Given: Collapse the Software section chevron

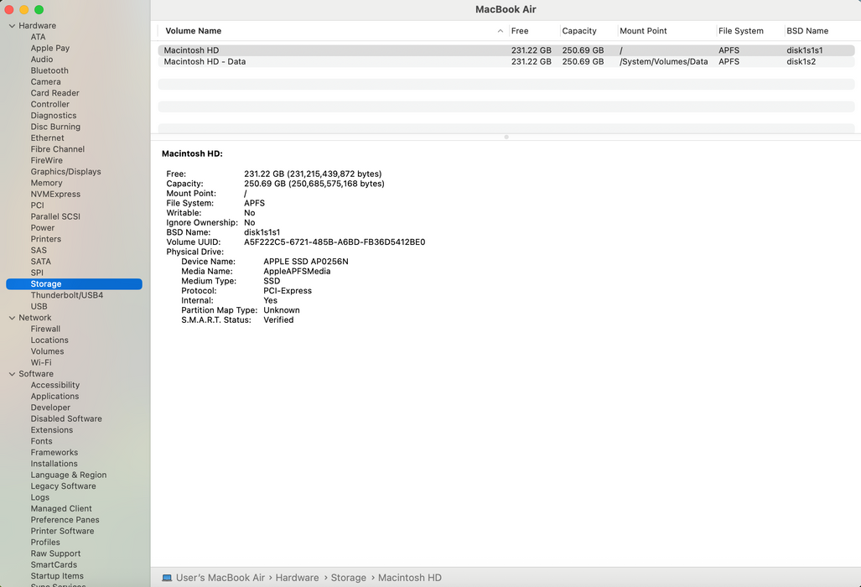Looking at the screenshot, I should [12, 374].
